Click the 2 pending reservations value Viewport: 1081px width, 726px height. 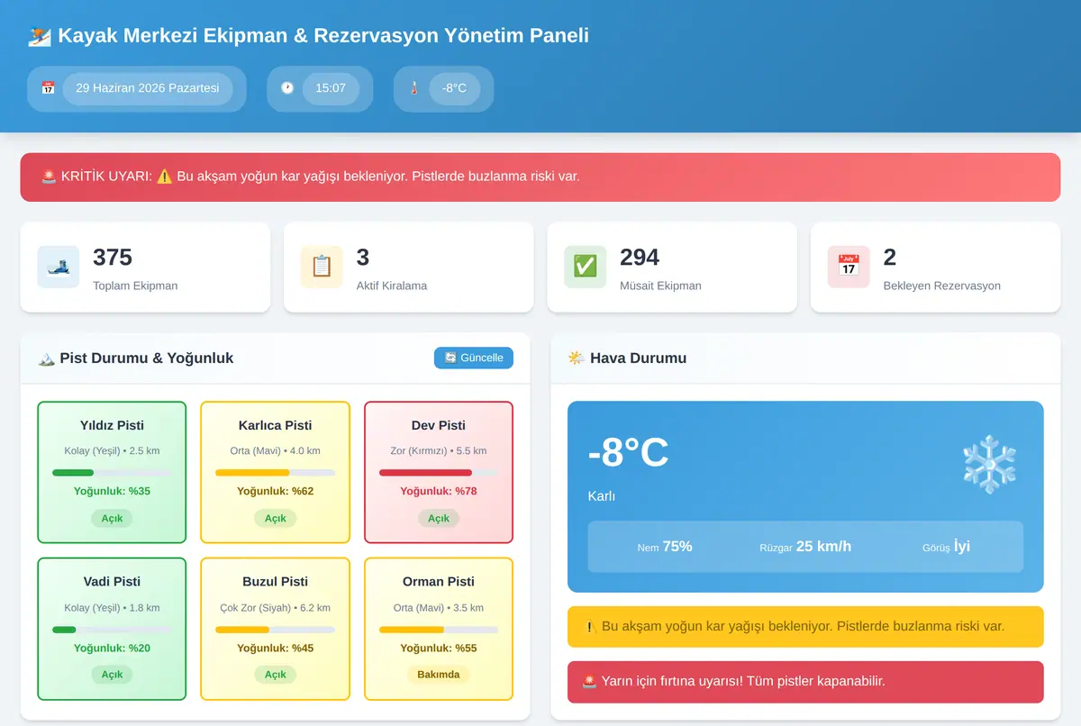point(890,258)
